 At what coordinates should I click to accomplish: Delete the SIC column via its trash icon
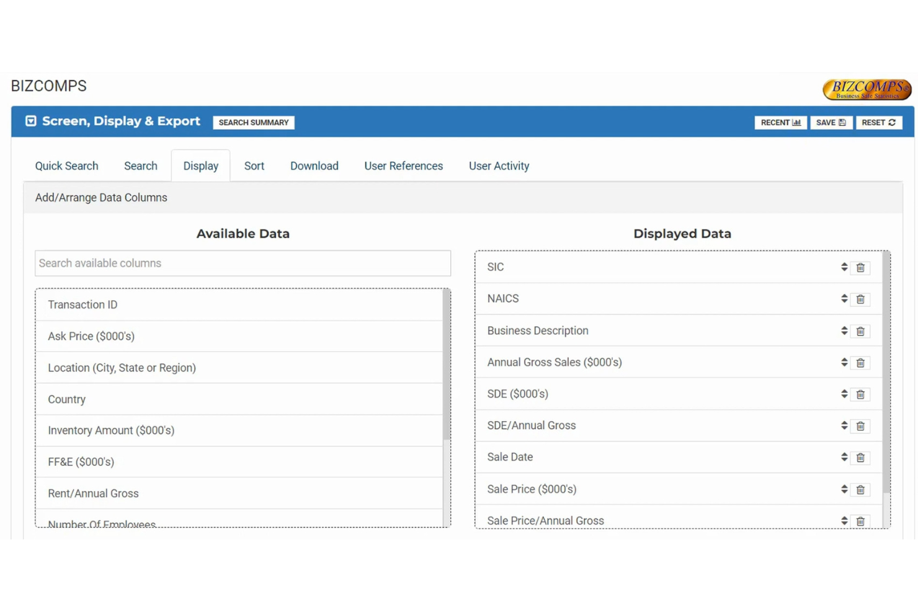[x=860, y=267]
